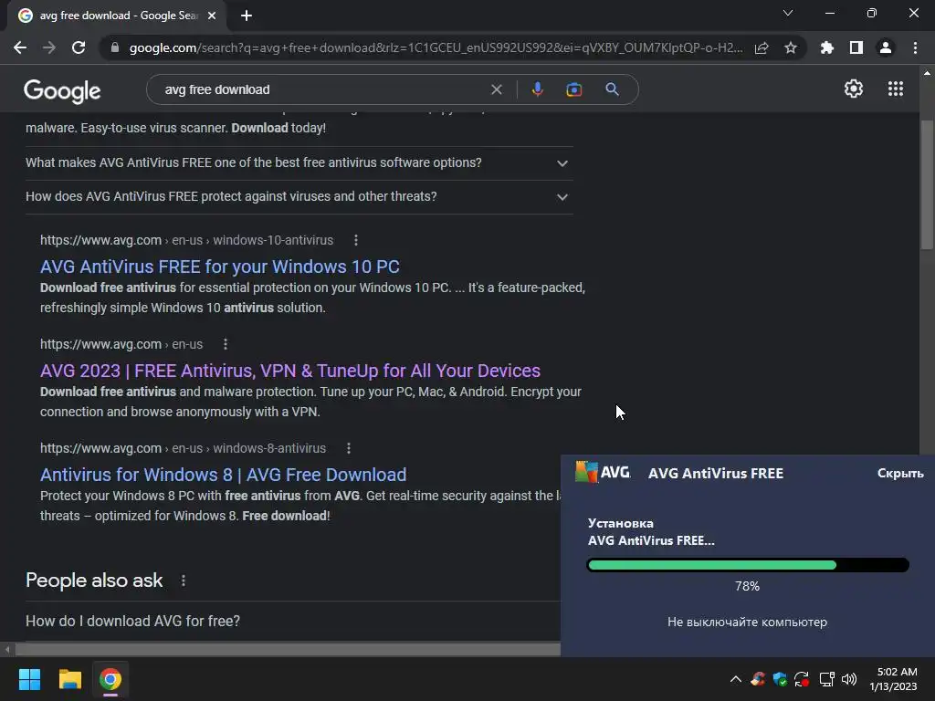The image size is (935, 701).
Task: Click the scroll-up arrow of page scrollbar
Action: click(927, 73)
